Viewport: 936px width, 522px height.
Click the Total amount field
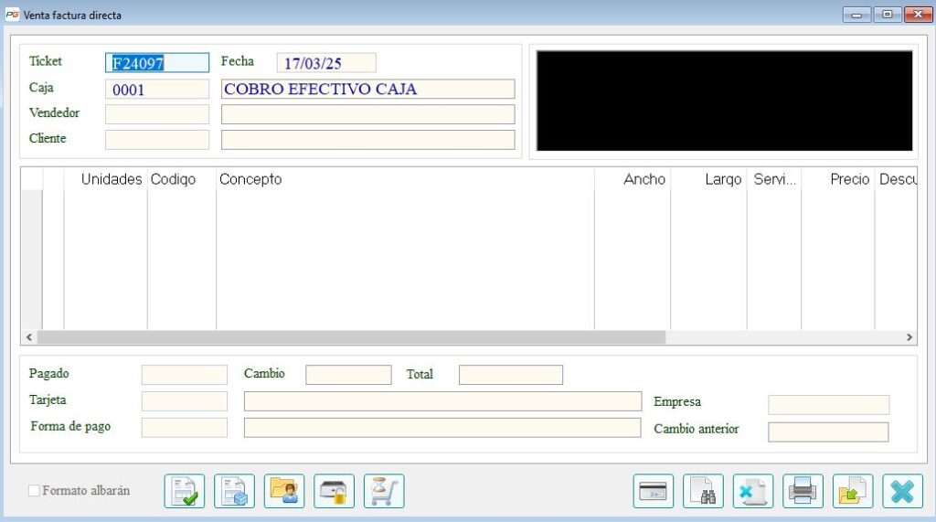point(511,375)
